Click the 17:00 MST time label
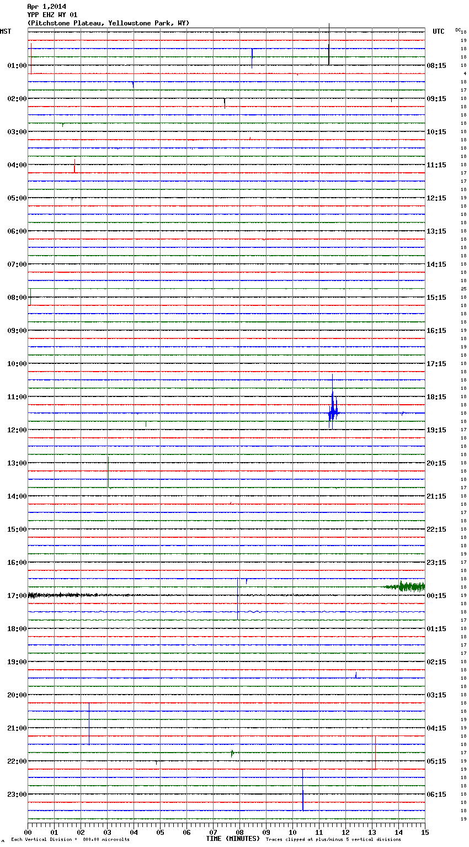This screenshot has height=847, width=469. [x=17, y=595]
